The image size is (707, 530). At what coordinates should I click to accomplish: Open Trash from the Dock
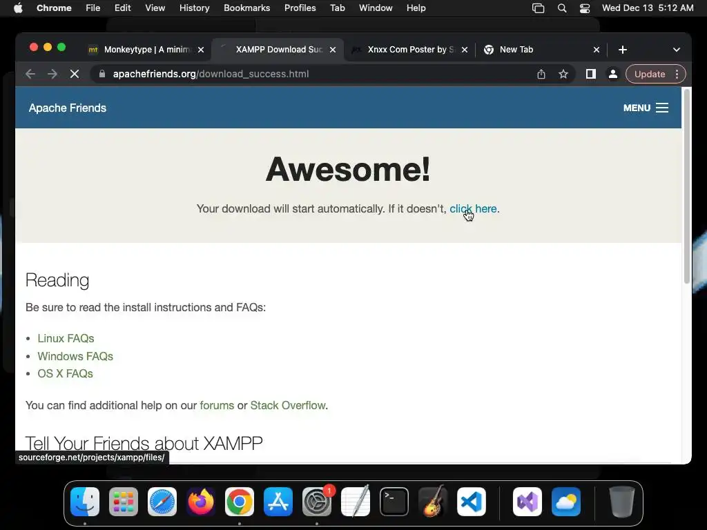(x=622, y=502)
